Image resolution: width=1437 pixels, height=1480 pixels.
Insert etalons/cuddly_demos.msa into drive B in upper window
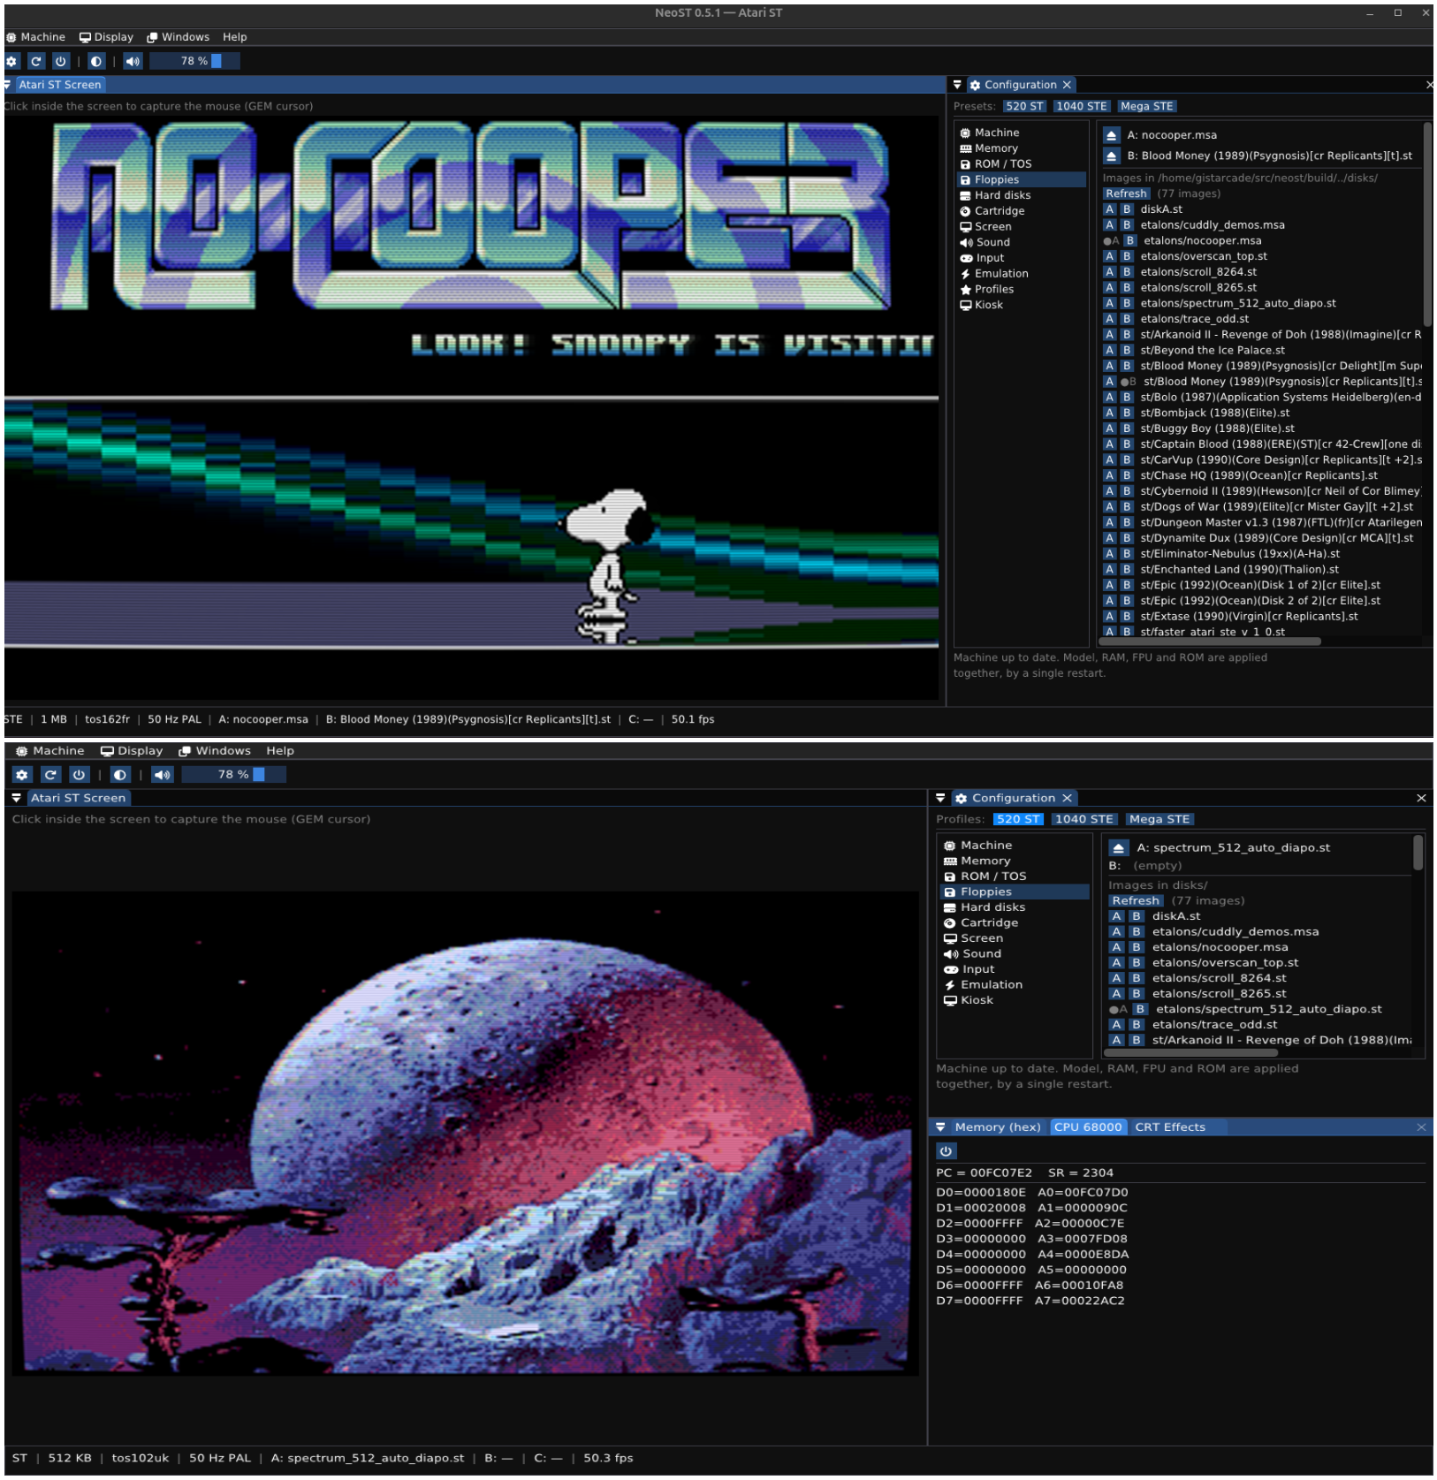pos(1127,225)
